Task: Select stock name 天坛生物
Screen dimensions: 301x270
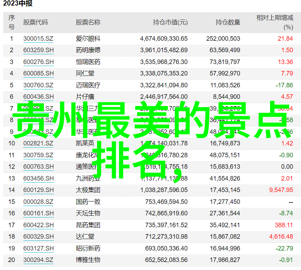Action: click(88, 213)
